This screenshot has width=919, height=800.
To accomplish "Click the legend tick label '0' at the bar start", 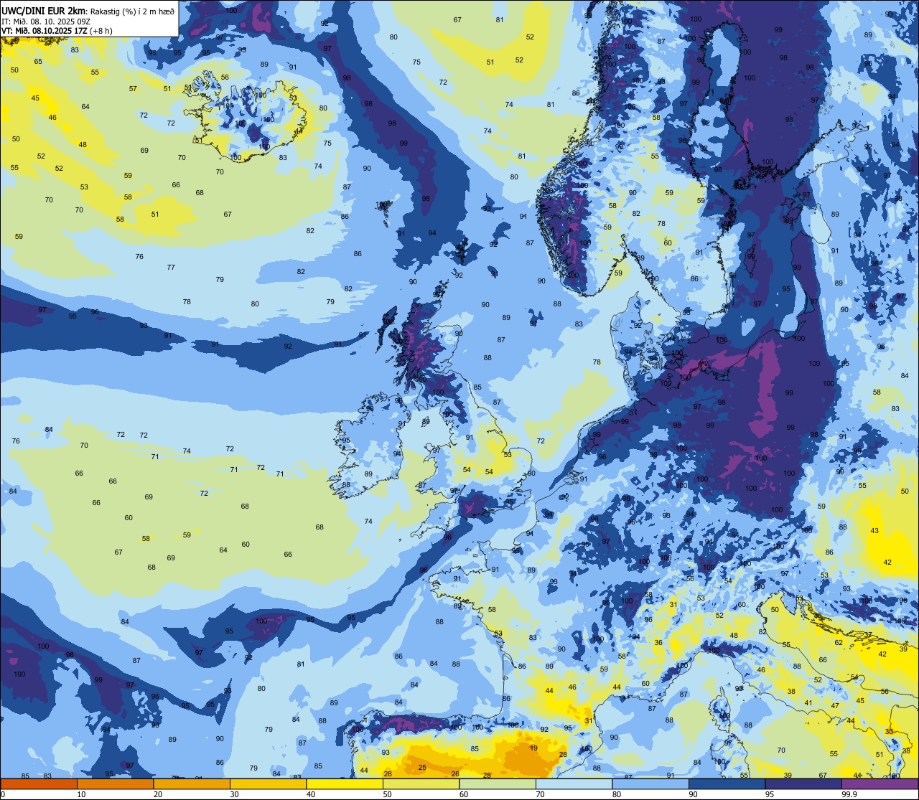I will pos(4,794).
